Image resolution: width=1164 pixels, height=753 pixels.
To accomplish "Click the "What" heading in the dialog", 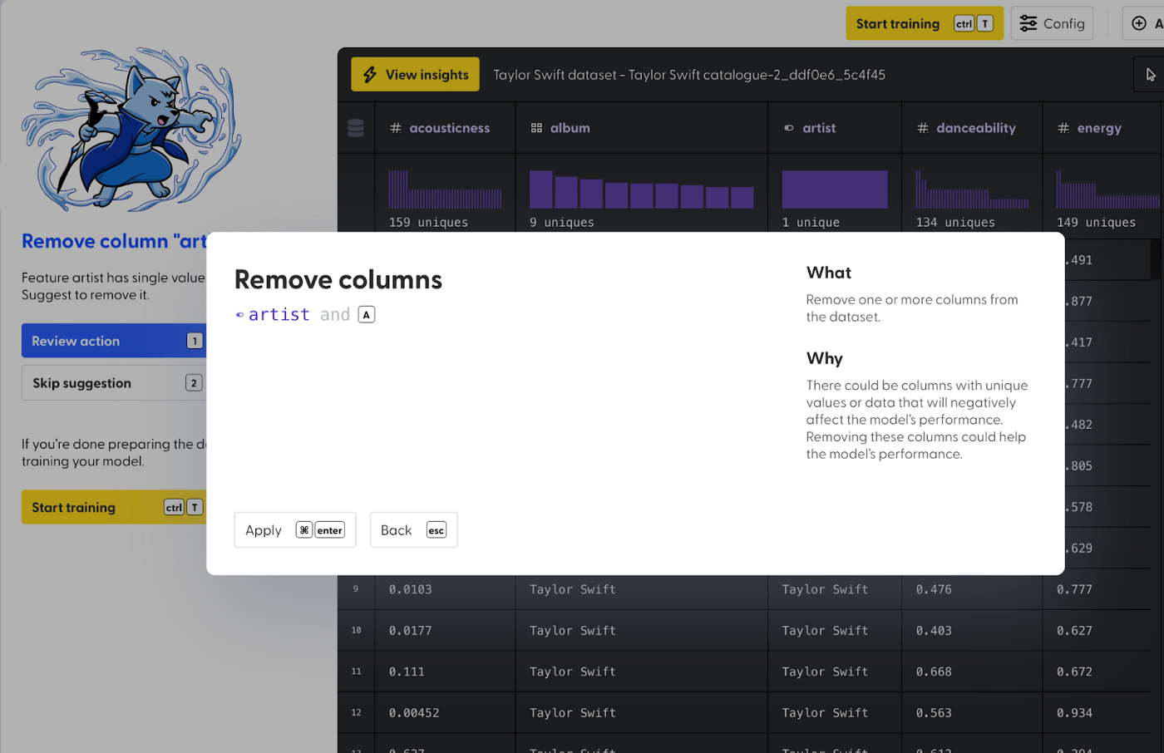I will 829,273.
